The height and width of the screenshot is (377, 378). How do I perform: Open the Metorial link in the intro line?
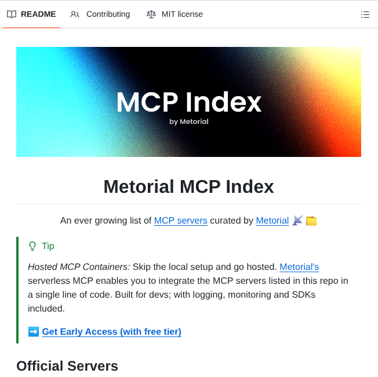(272, 221)
